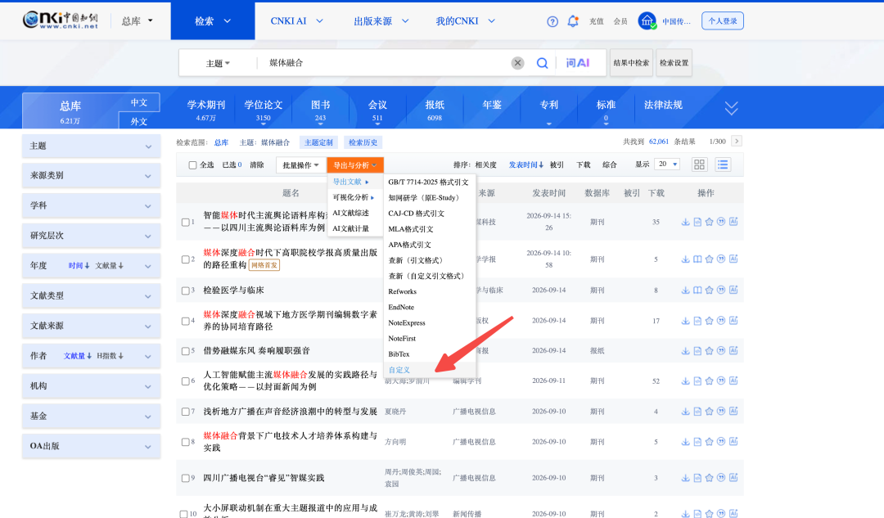Expand the 机构 filter panel
This screenshot has height=518, width=884.
click(x=92, y=386)
